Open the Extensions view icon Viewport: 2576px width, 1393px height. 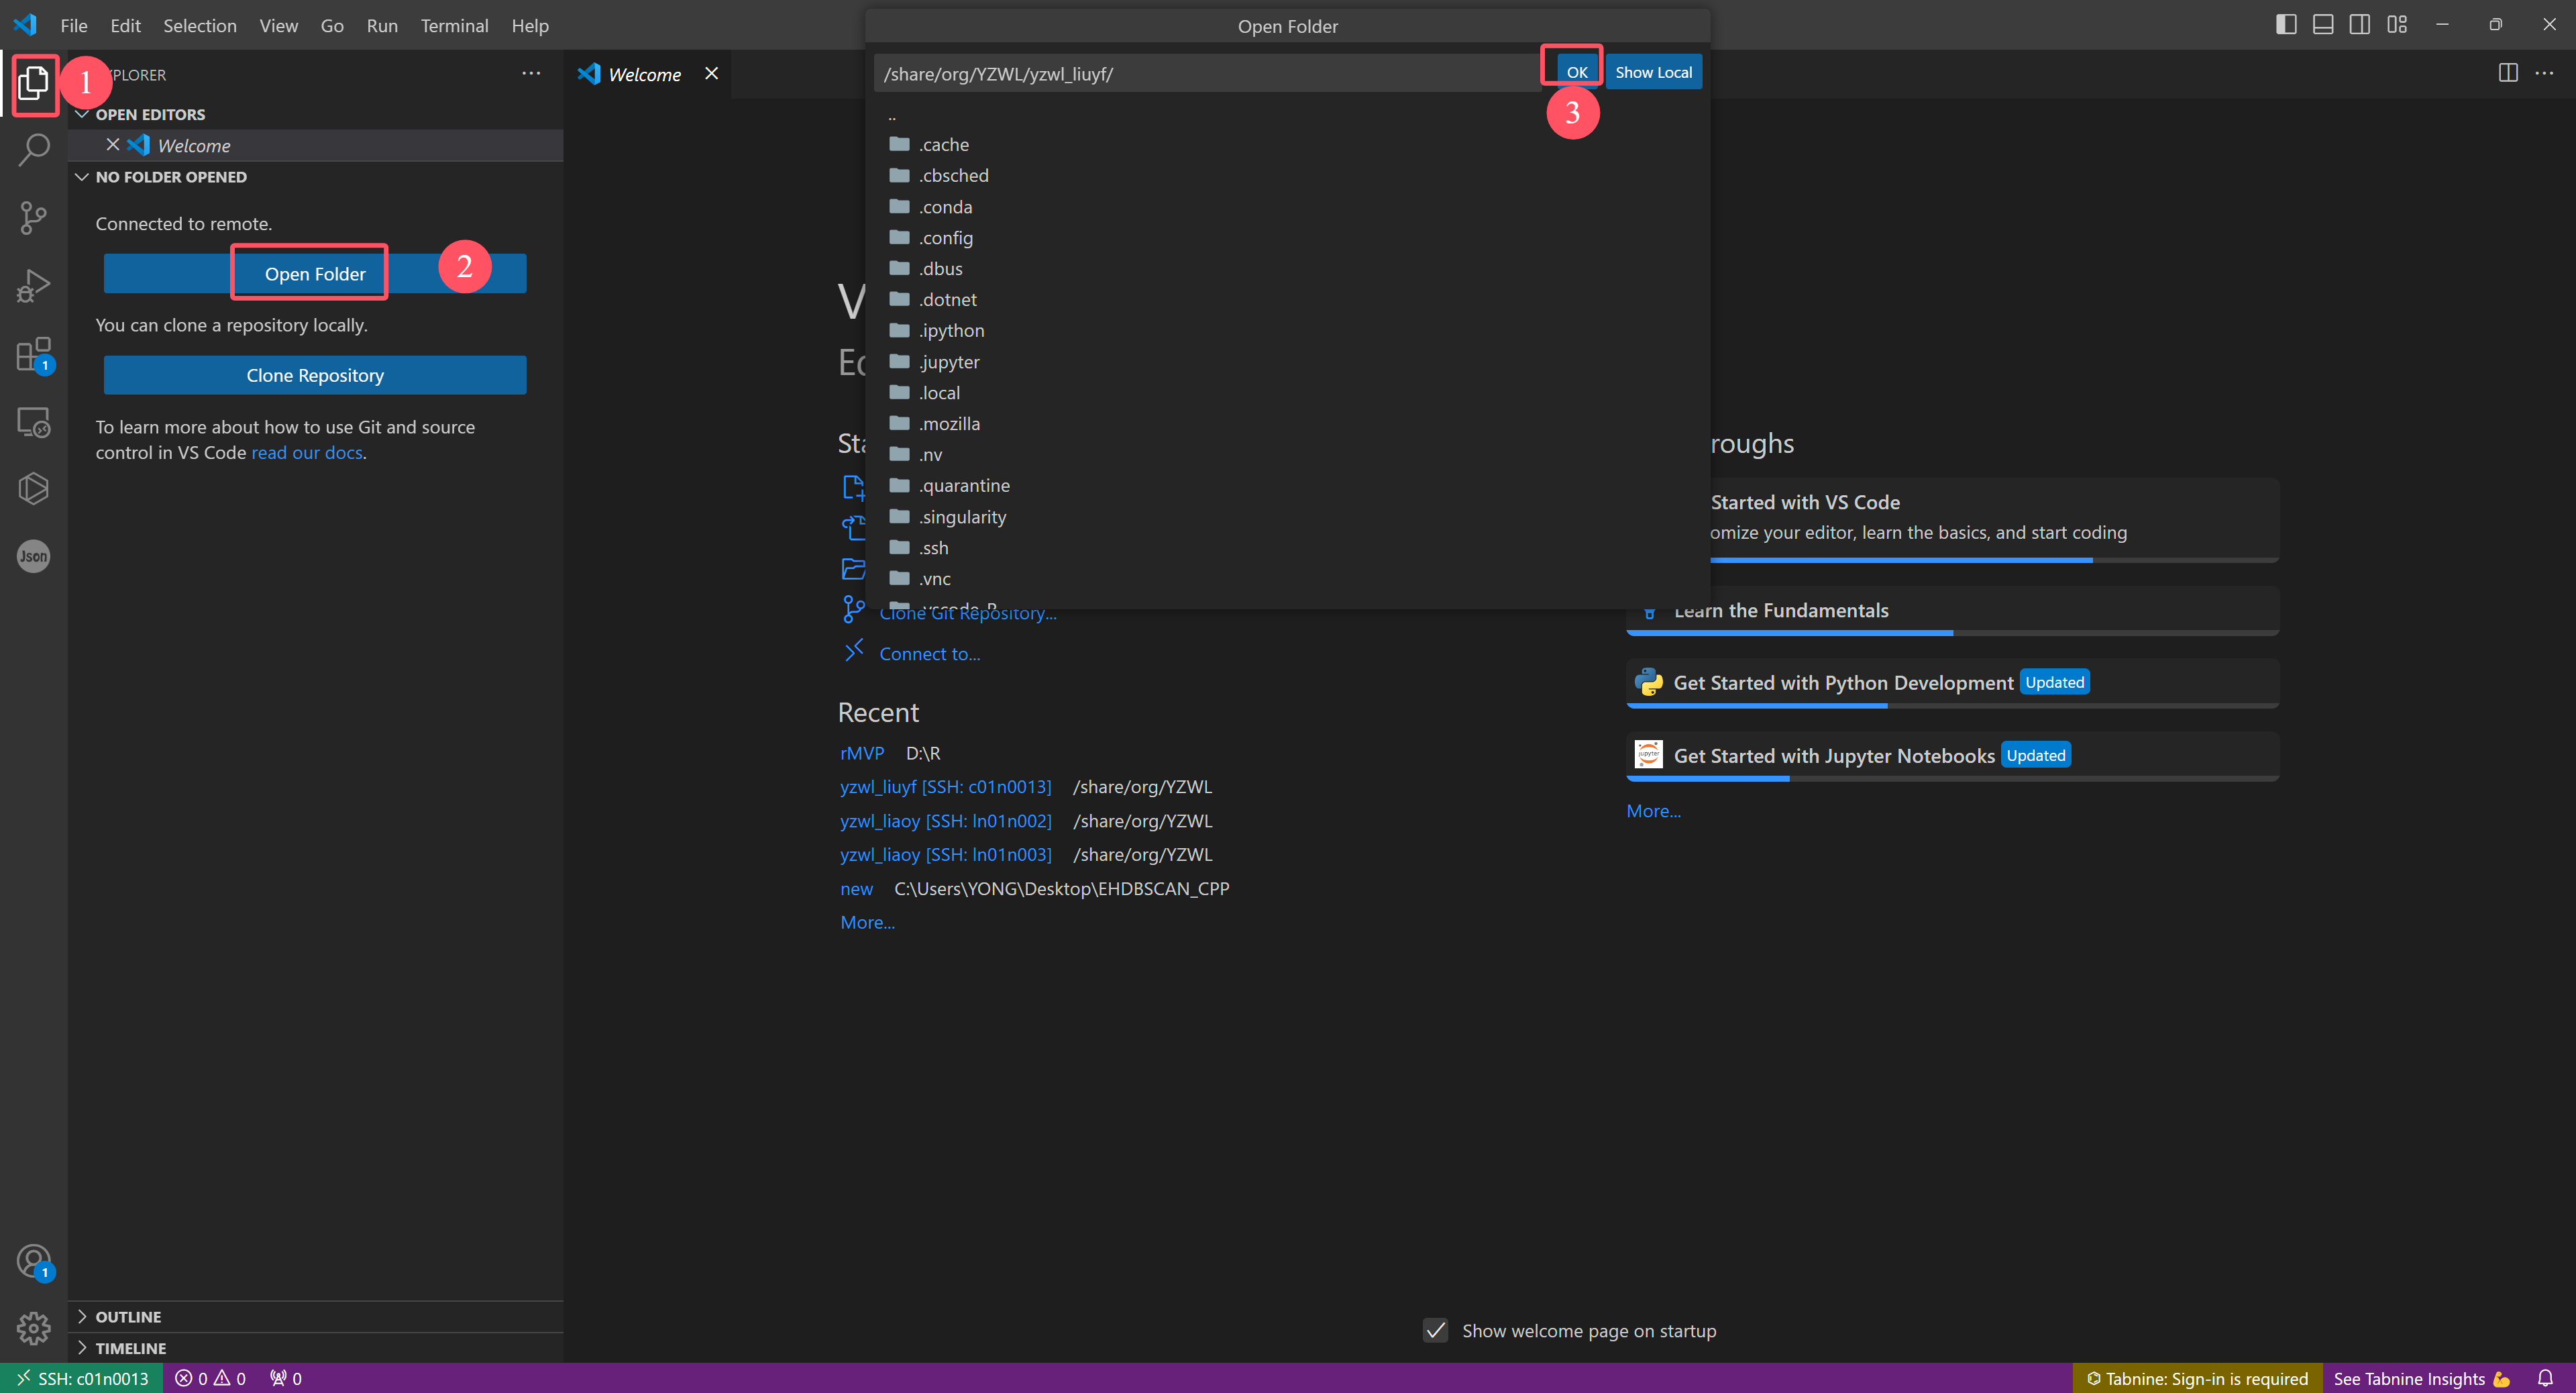[33, 354]
